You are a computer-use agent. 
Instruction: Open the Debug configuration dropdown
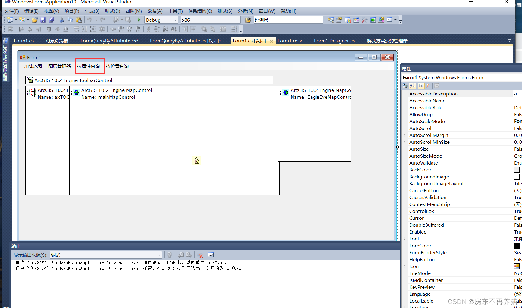point(175,20)
